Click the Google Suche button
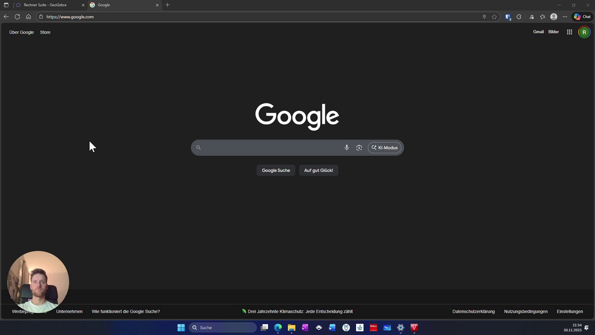The width and height of the screenshot is (595, 335). [276, 170]
